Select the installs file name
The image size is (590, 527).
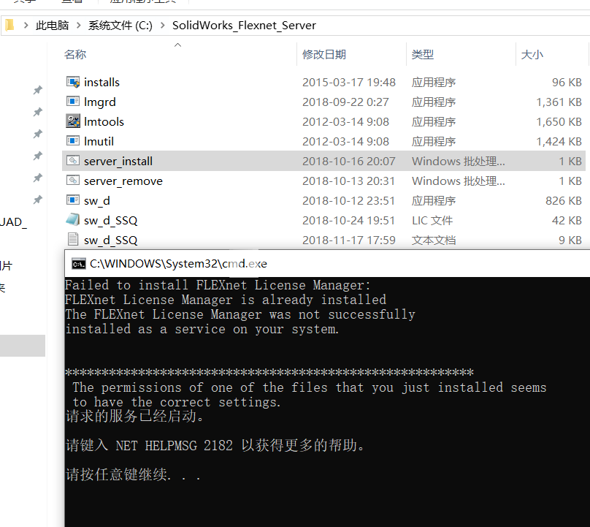[x=101, y=82]
